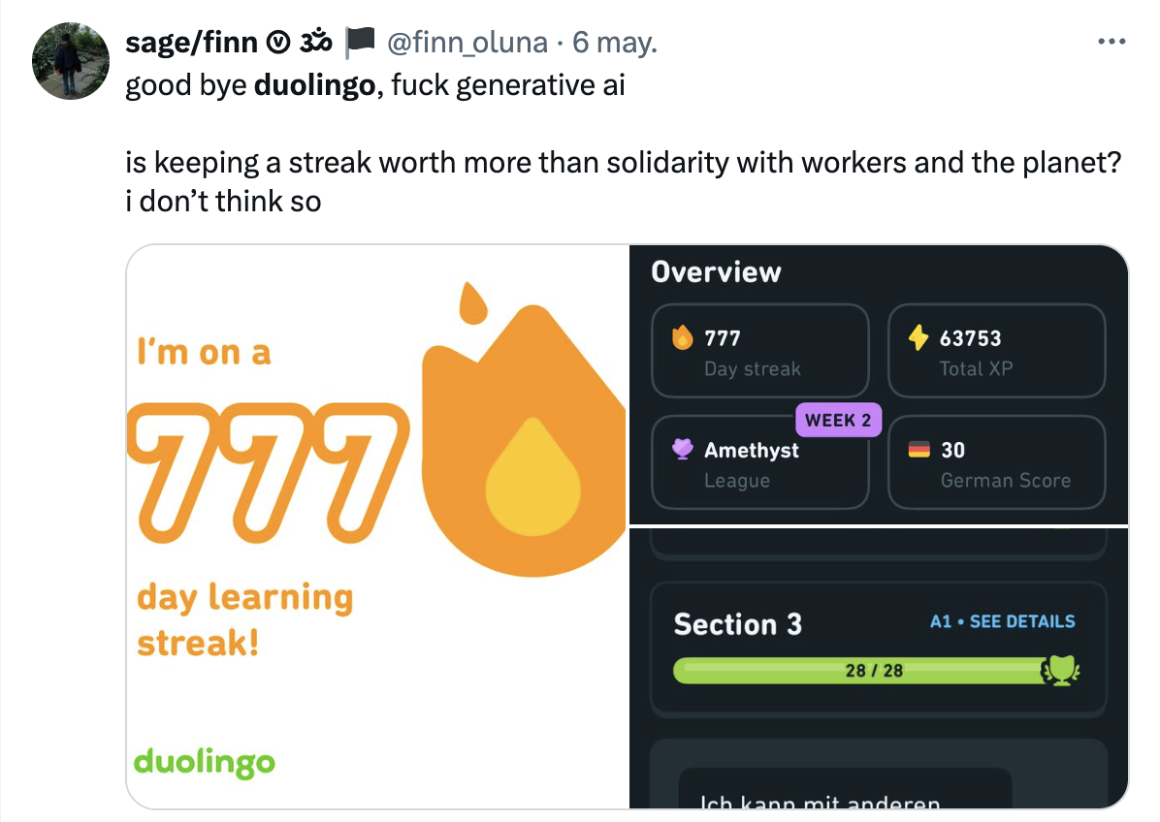Open the A1 • SEE DETAILS link

click(1002, 621)
